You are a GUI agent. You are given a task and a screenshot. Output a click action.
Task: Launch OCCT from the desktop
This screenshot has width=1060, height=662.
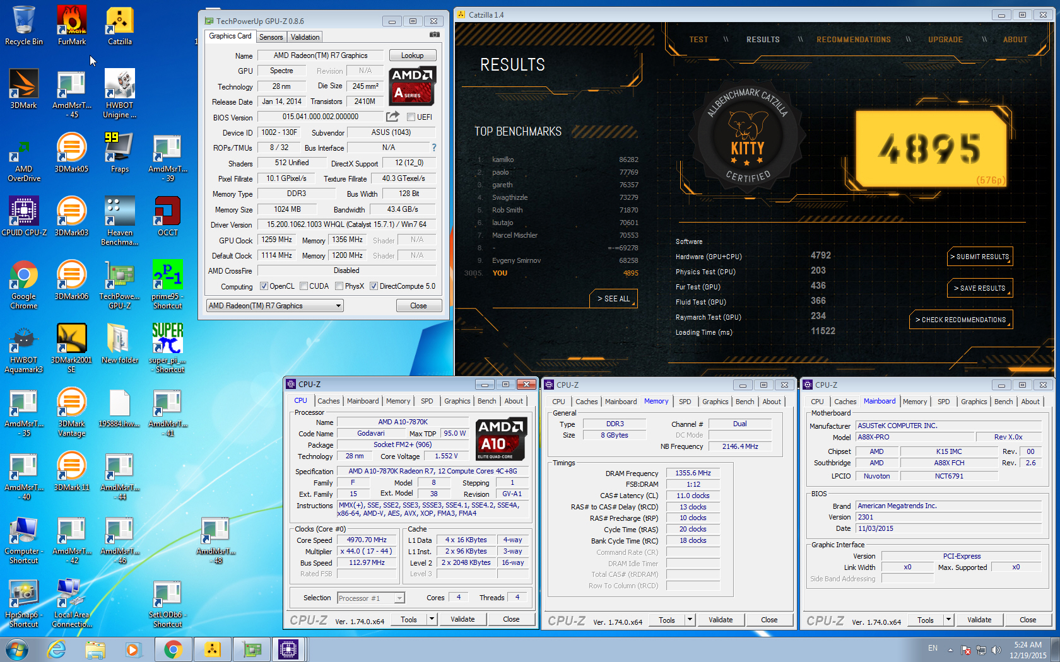click(x=168, y=216)
